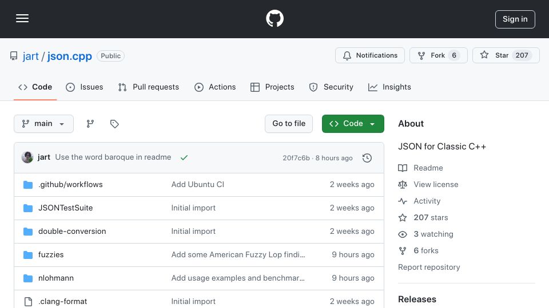Open 'Initial import' commit for double-conversion

point(193,231)
